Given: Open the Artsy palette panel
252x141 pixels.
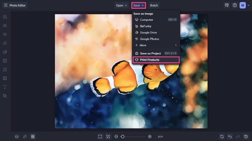Looking at the screenshot, I should point(5,52).
